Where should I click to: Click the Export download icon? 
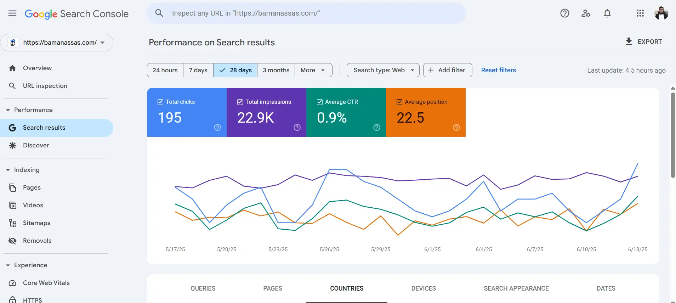pos(629,41)
